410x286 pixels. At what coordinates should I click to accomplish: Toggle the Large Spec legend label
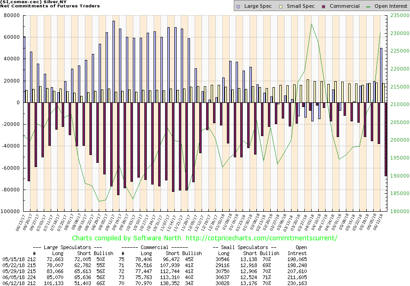257,6
